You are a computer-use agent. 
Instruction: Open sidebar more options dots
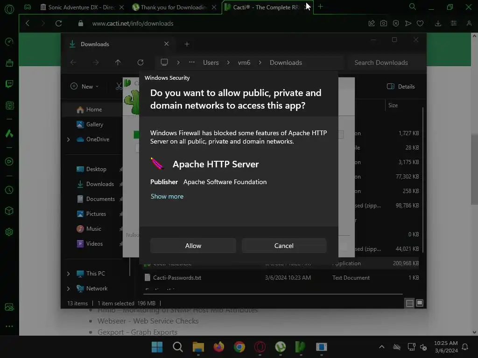click(x=9, y=326)
